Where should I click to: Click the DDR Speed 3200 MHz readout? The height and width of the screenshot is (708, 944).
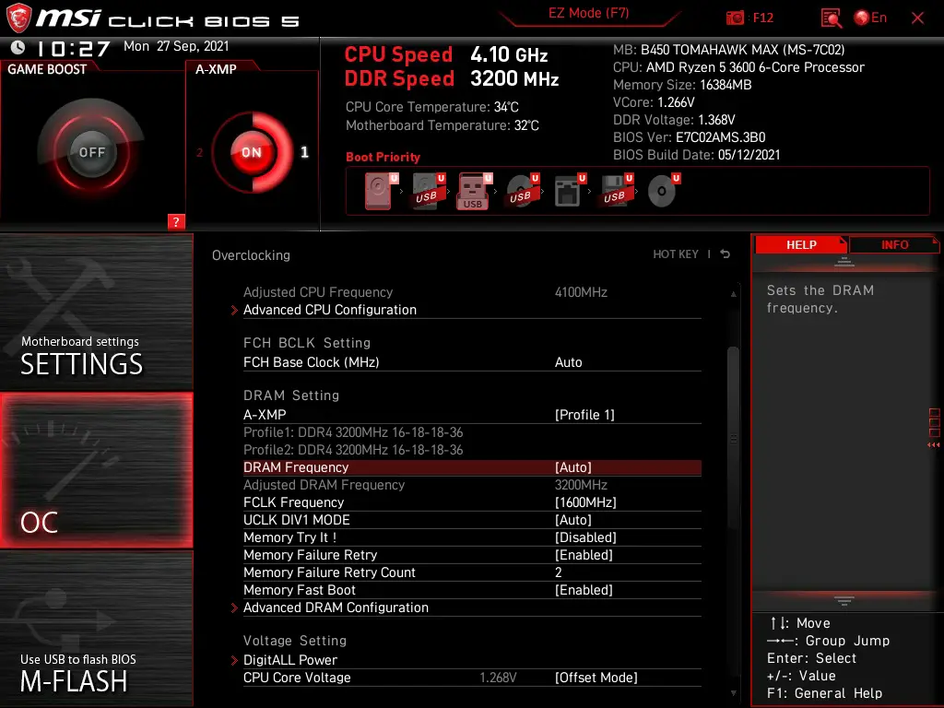point(452,79)
